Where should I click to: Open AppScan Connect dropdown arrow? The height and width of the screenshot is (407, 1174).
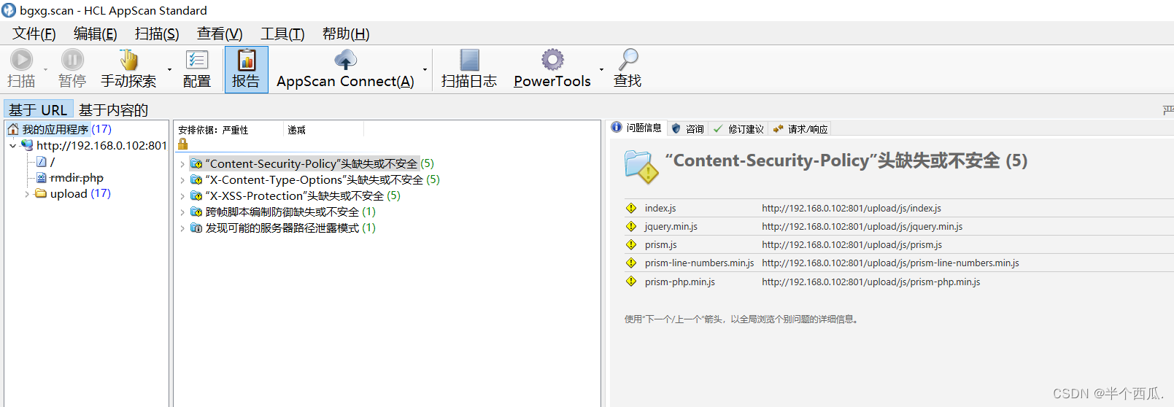click(425, 69)
